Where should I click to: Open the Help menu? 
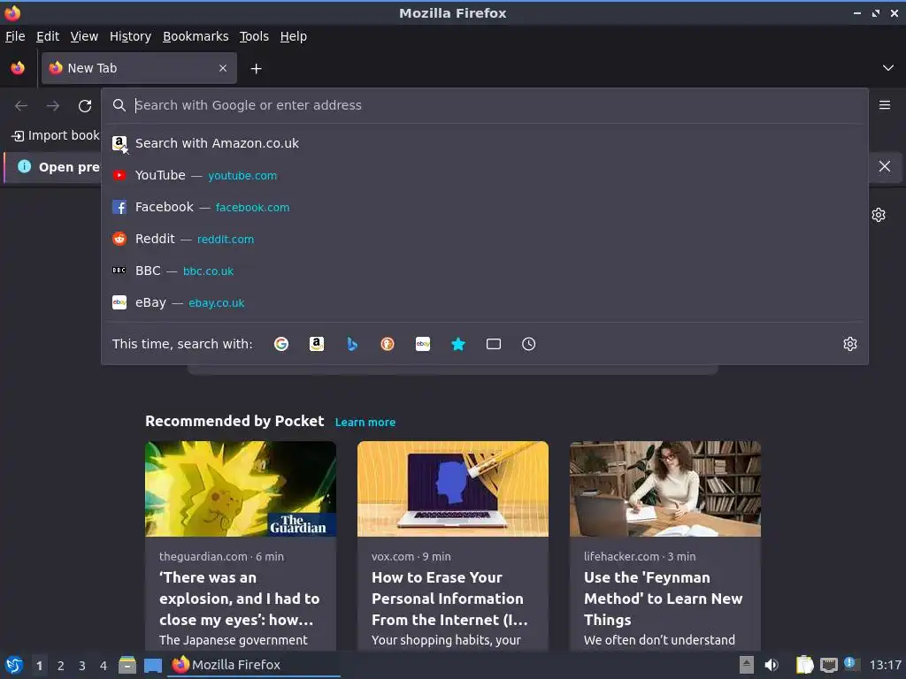[294, 36]
